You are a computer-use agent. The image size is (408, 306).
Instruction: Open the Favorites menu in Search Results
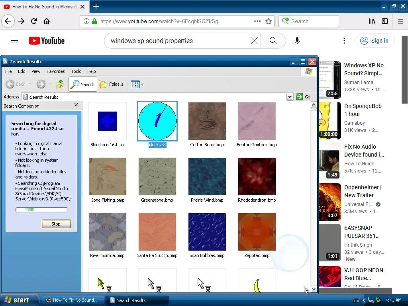point(56,71)
